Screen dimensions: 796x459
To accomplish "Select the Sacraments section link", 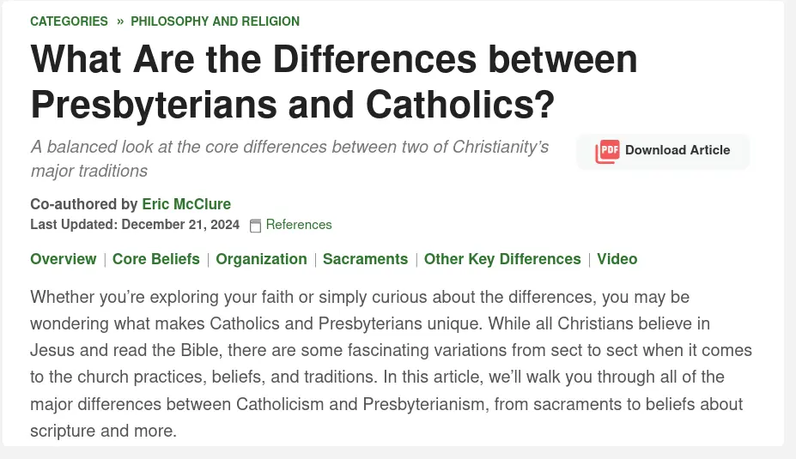I will tap(365, 259).
